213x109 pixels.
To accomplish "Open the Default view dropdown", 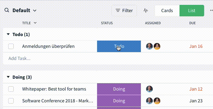I will 24,10.
